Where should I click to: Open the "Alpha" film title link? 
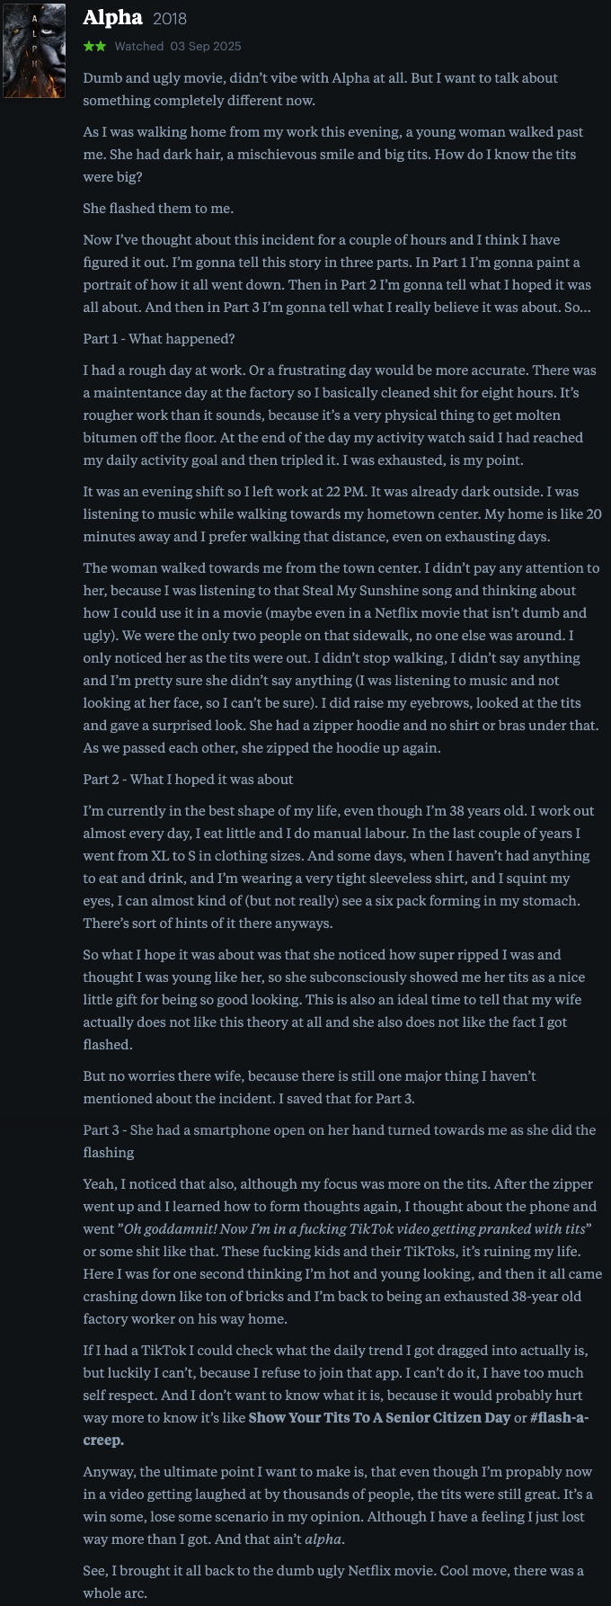coord(112,18)
